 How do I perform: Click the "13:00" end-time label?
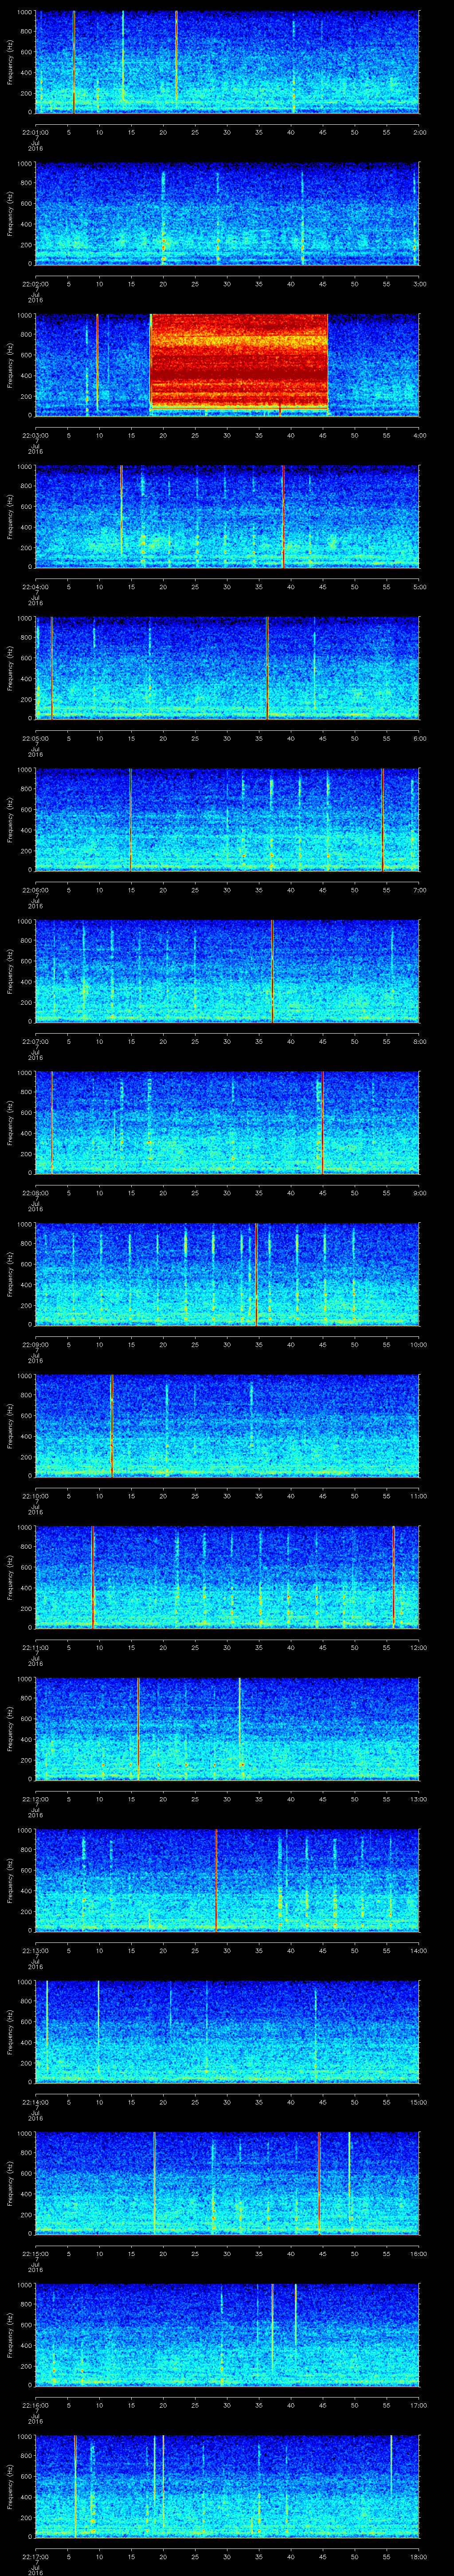[x=419, y=1799]
